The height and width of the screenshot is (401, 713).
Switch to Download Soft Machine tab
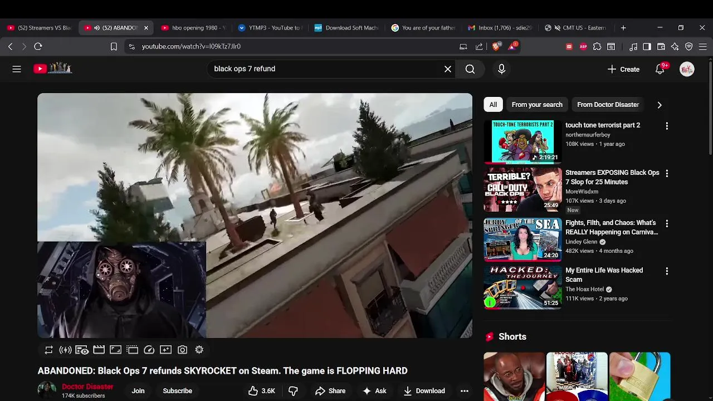coord(346,28)
